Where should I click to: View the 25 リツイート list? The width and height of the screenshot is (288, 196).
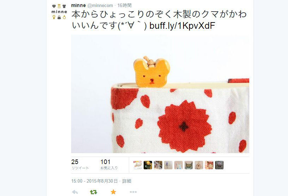click(x=80, y=164)
